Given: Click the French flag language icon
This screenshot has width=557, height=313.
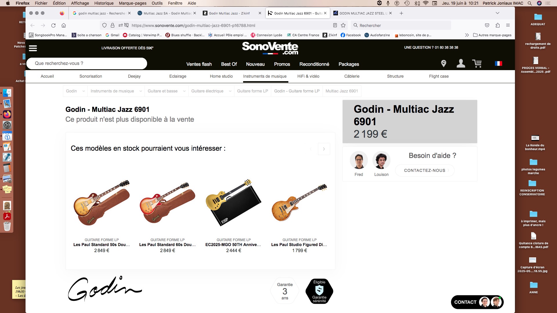Looking at the screenshot, I should tap(498, 63).
